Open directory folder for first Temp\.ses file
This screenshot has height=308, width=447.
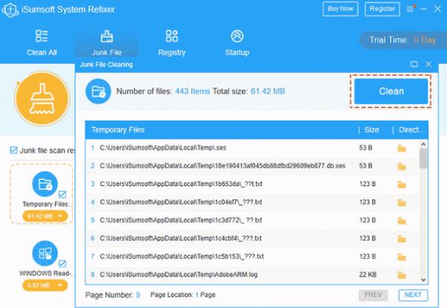tap(402, 148)
